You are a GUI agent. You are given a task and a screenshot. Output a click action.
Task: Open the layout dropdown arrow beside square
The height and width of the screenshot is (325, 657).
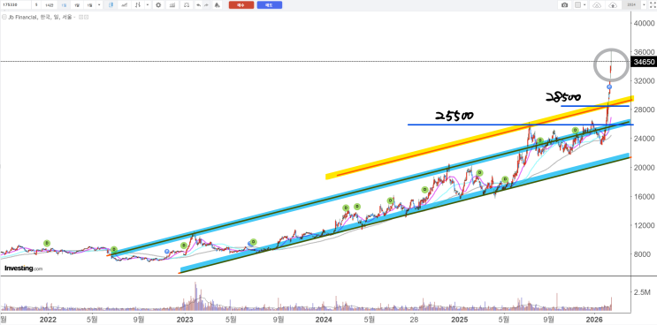584,5
